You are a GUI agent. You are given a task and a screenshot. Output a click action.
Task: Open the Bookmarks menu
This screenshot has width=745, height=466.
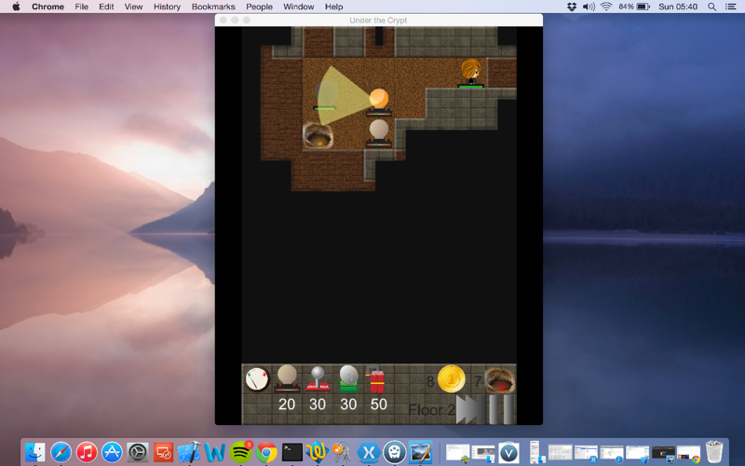[x=213, y=7]
